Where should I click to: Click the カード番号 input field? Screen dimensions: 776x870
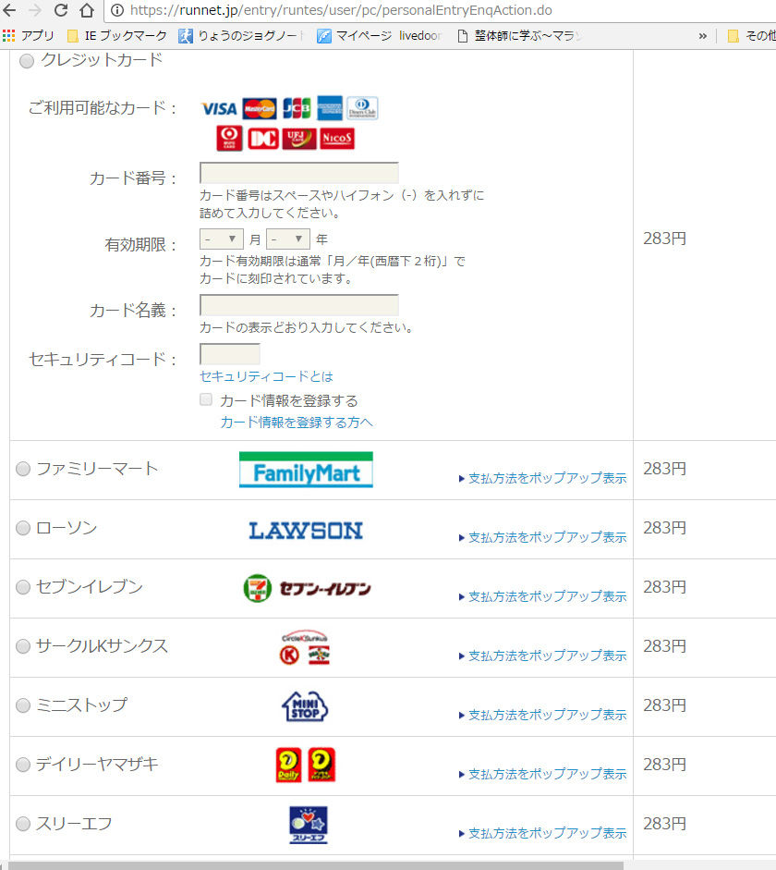click(x=298, y=173)
